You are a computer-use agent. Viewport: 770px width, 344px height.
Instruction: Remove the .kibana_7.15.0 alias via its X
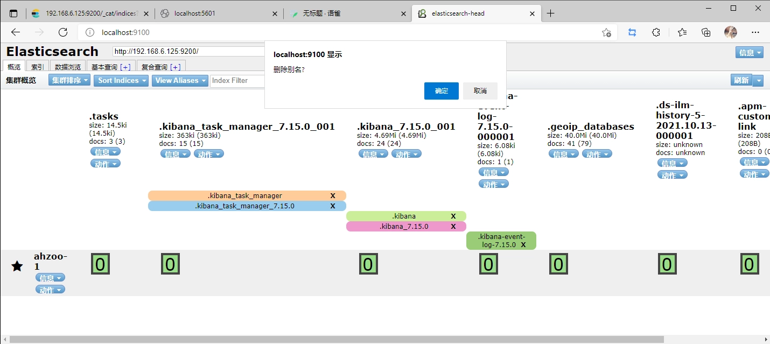click(453, 226)
